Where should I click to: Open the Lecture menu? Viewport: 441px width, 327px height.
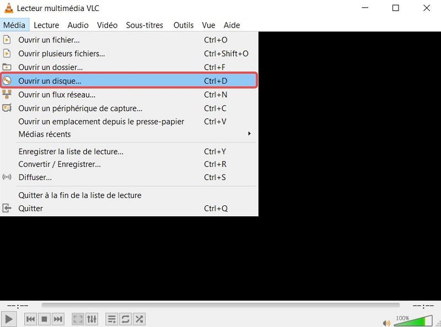[46, 25]
